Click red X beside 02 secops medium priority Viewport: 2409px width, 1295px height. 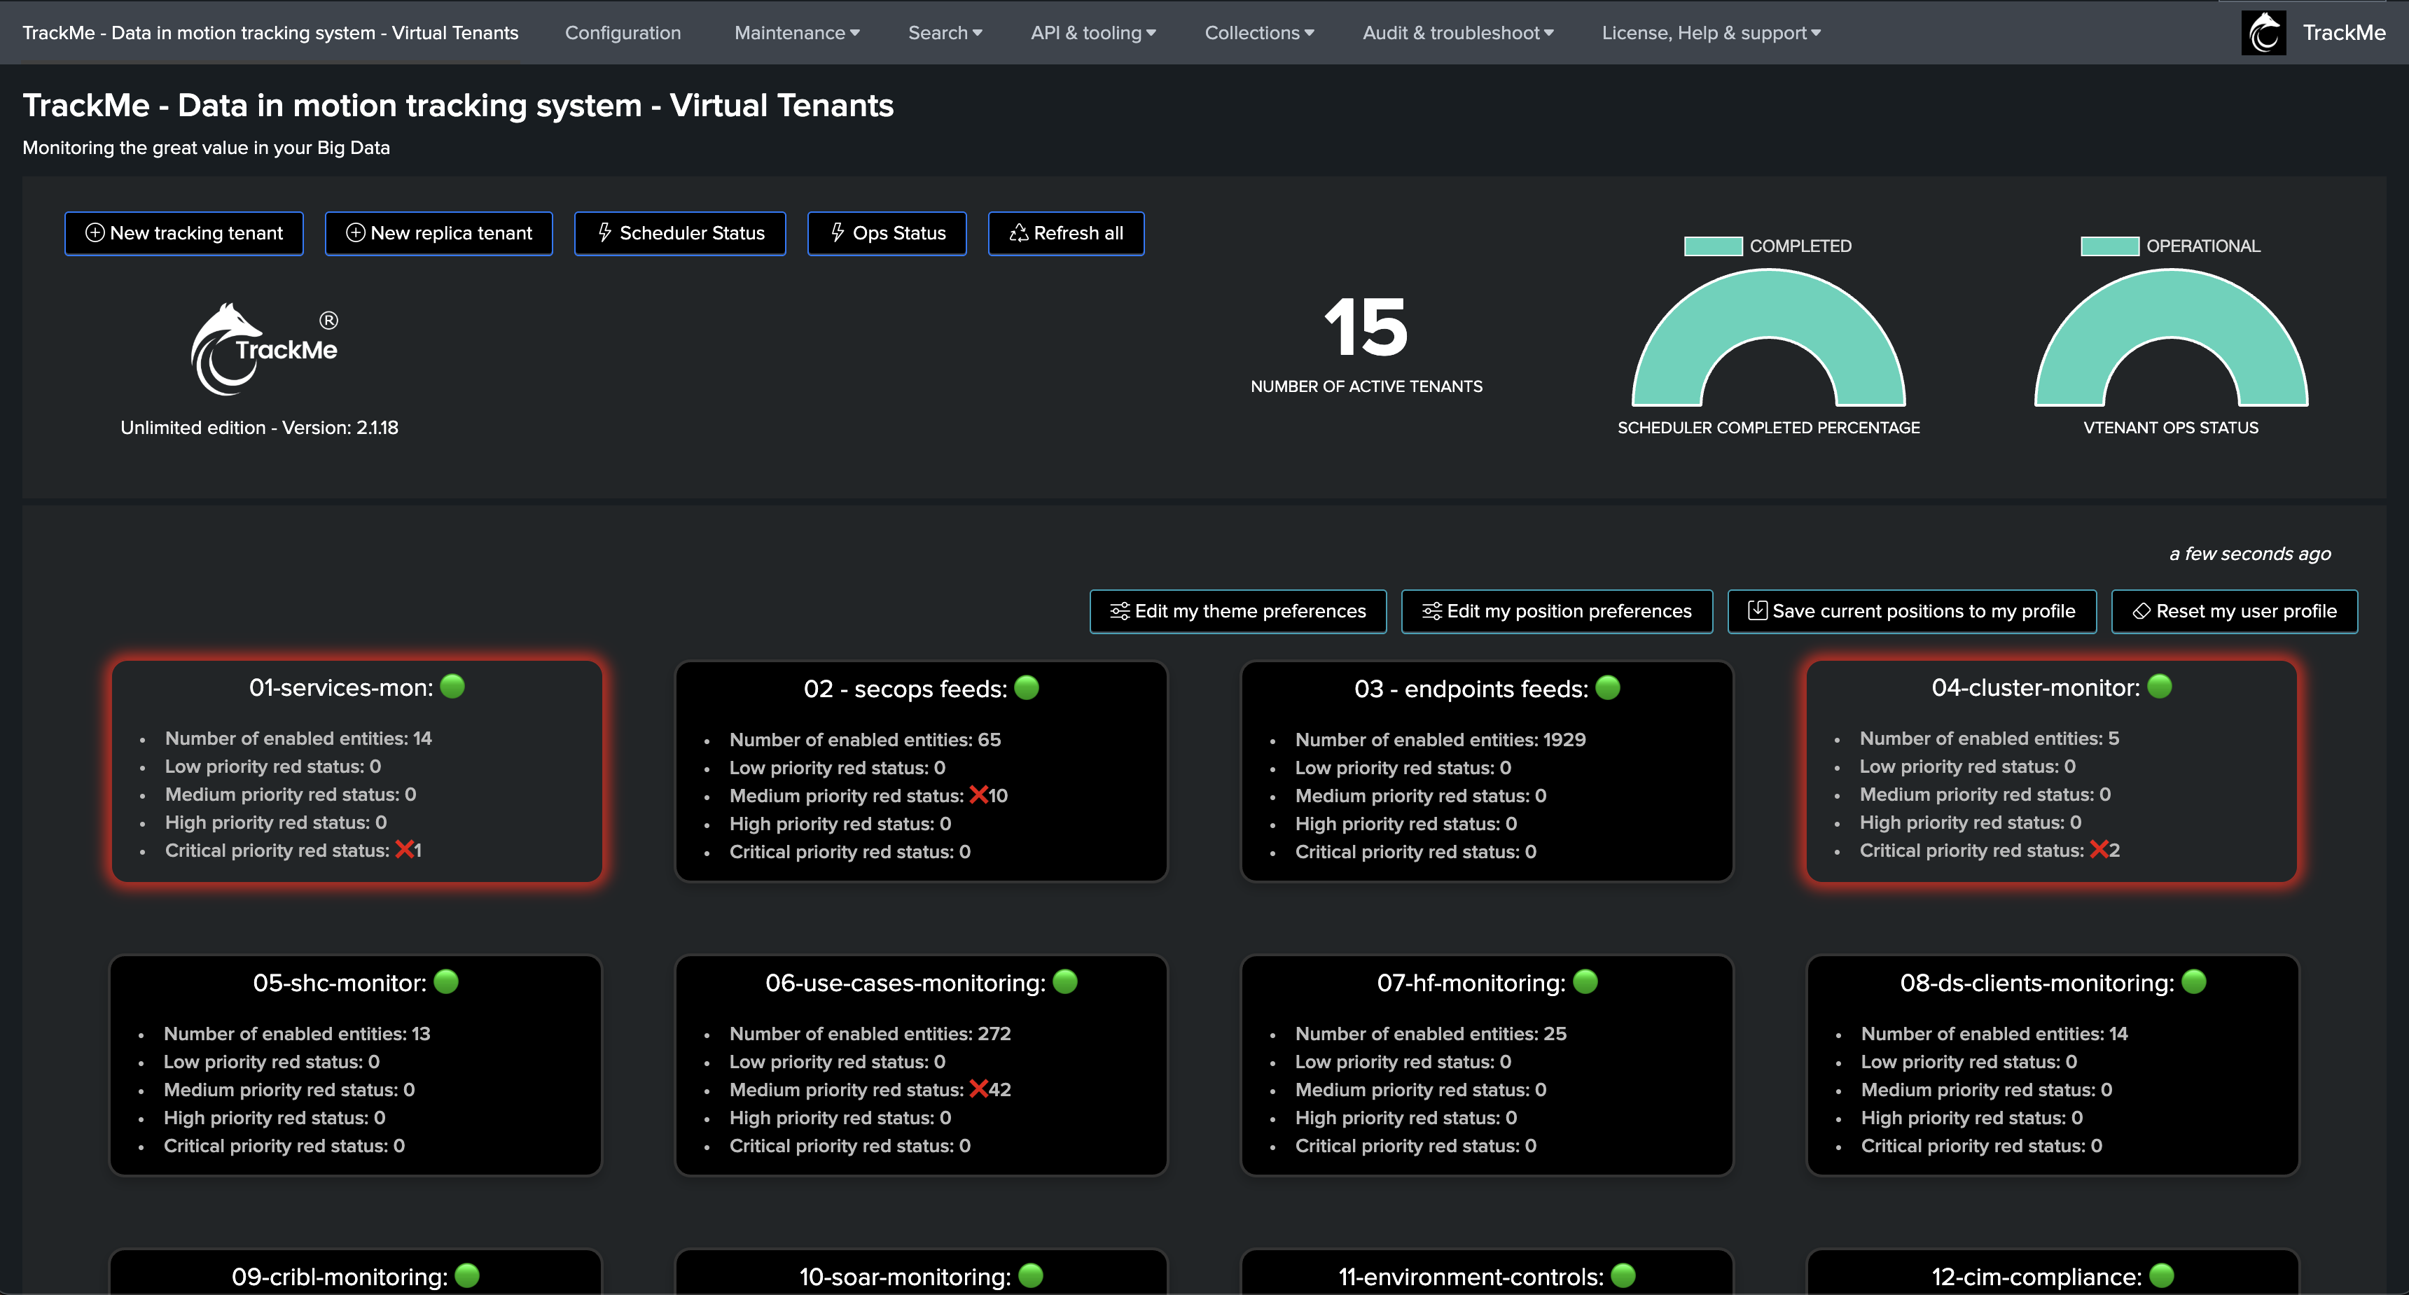coord(978,794)
